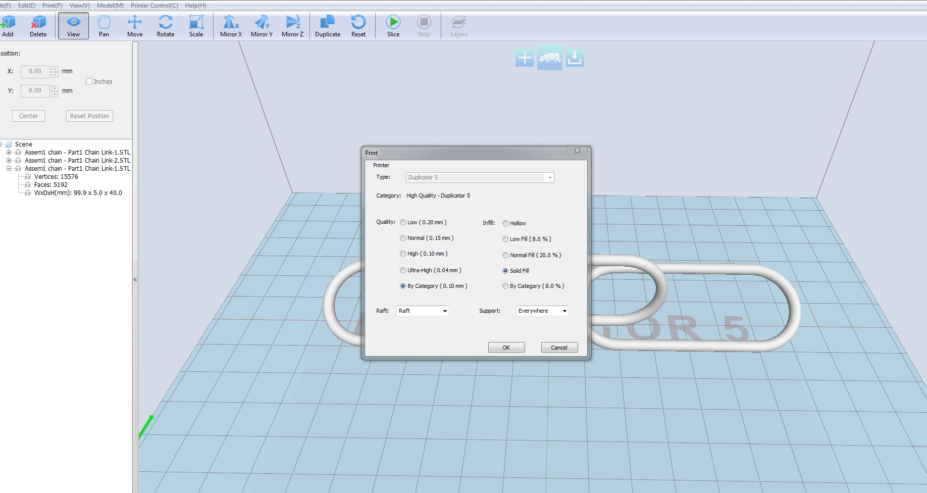Select the Rotate tool

(166, 26)
